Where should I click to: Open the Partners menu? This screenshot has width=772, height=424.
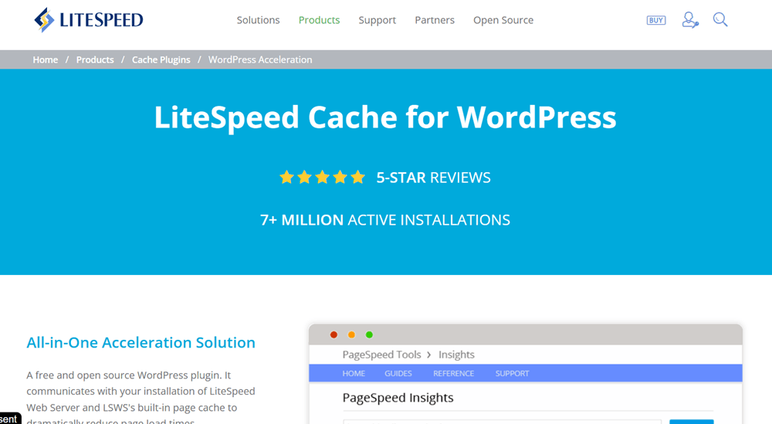pyautogui.click(x=435, y=20)
